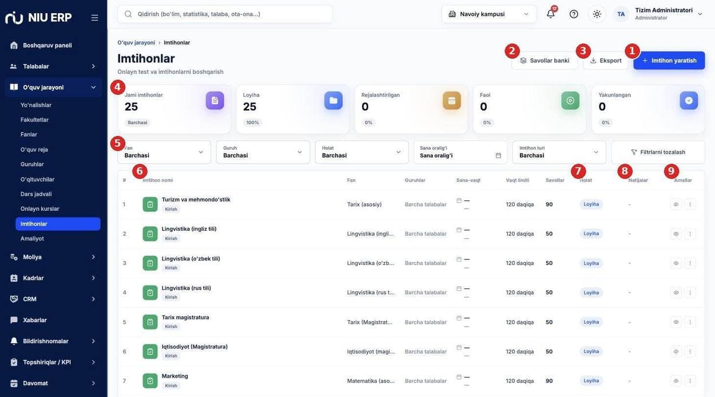
Task: Open the more actions menu for Marketing
Action: (x=690, y=381)
